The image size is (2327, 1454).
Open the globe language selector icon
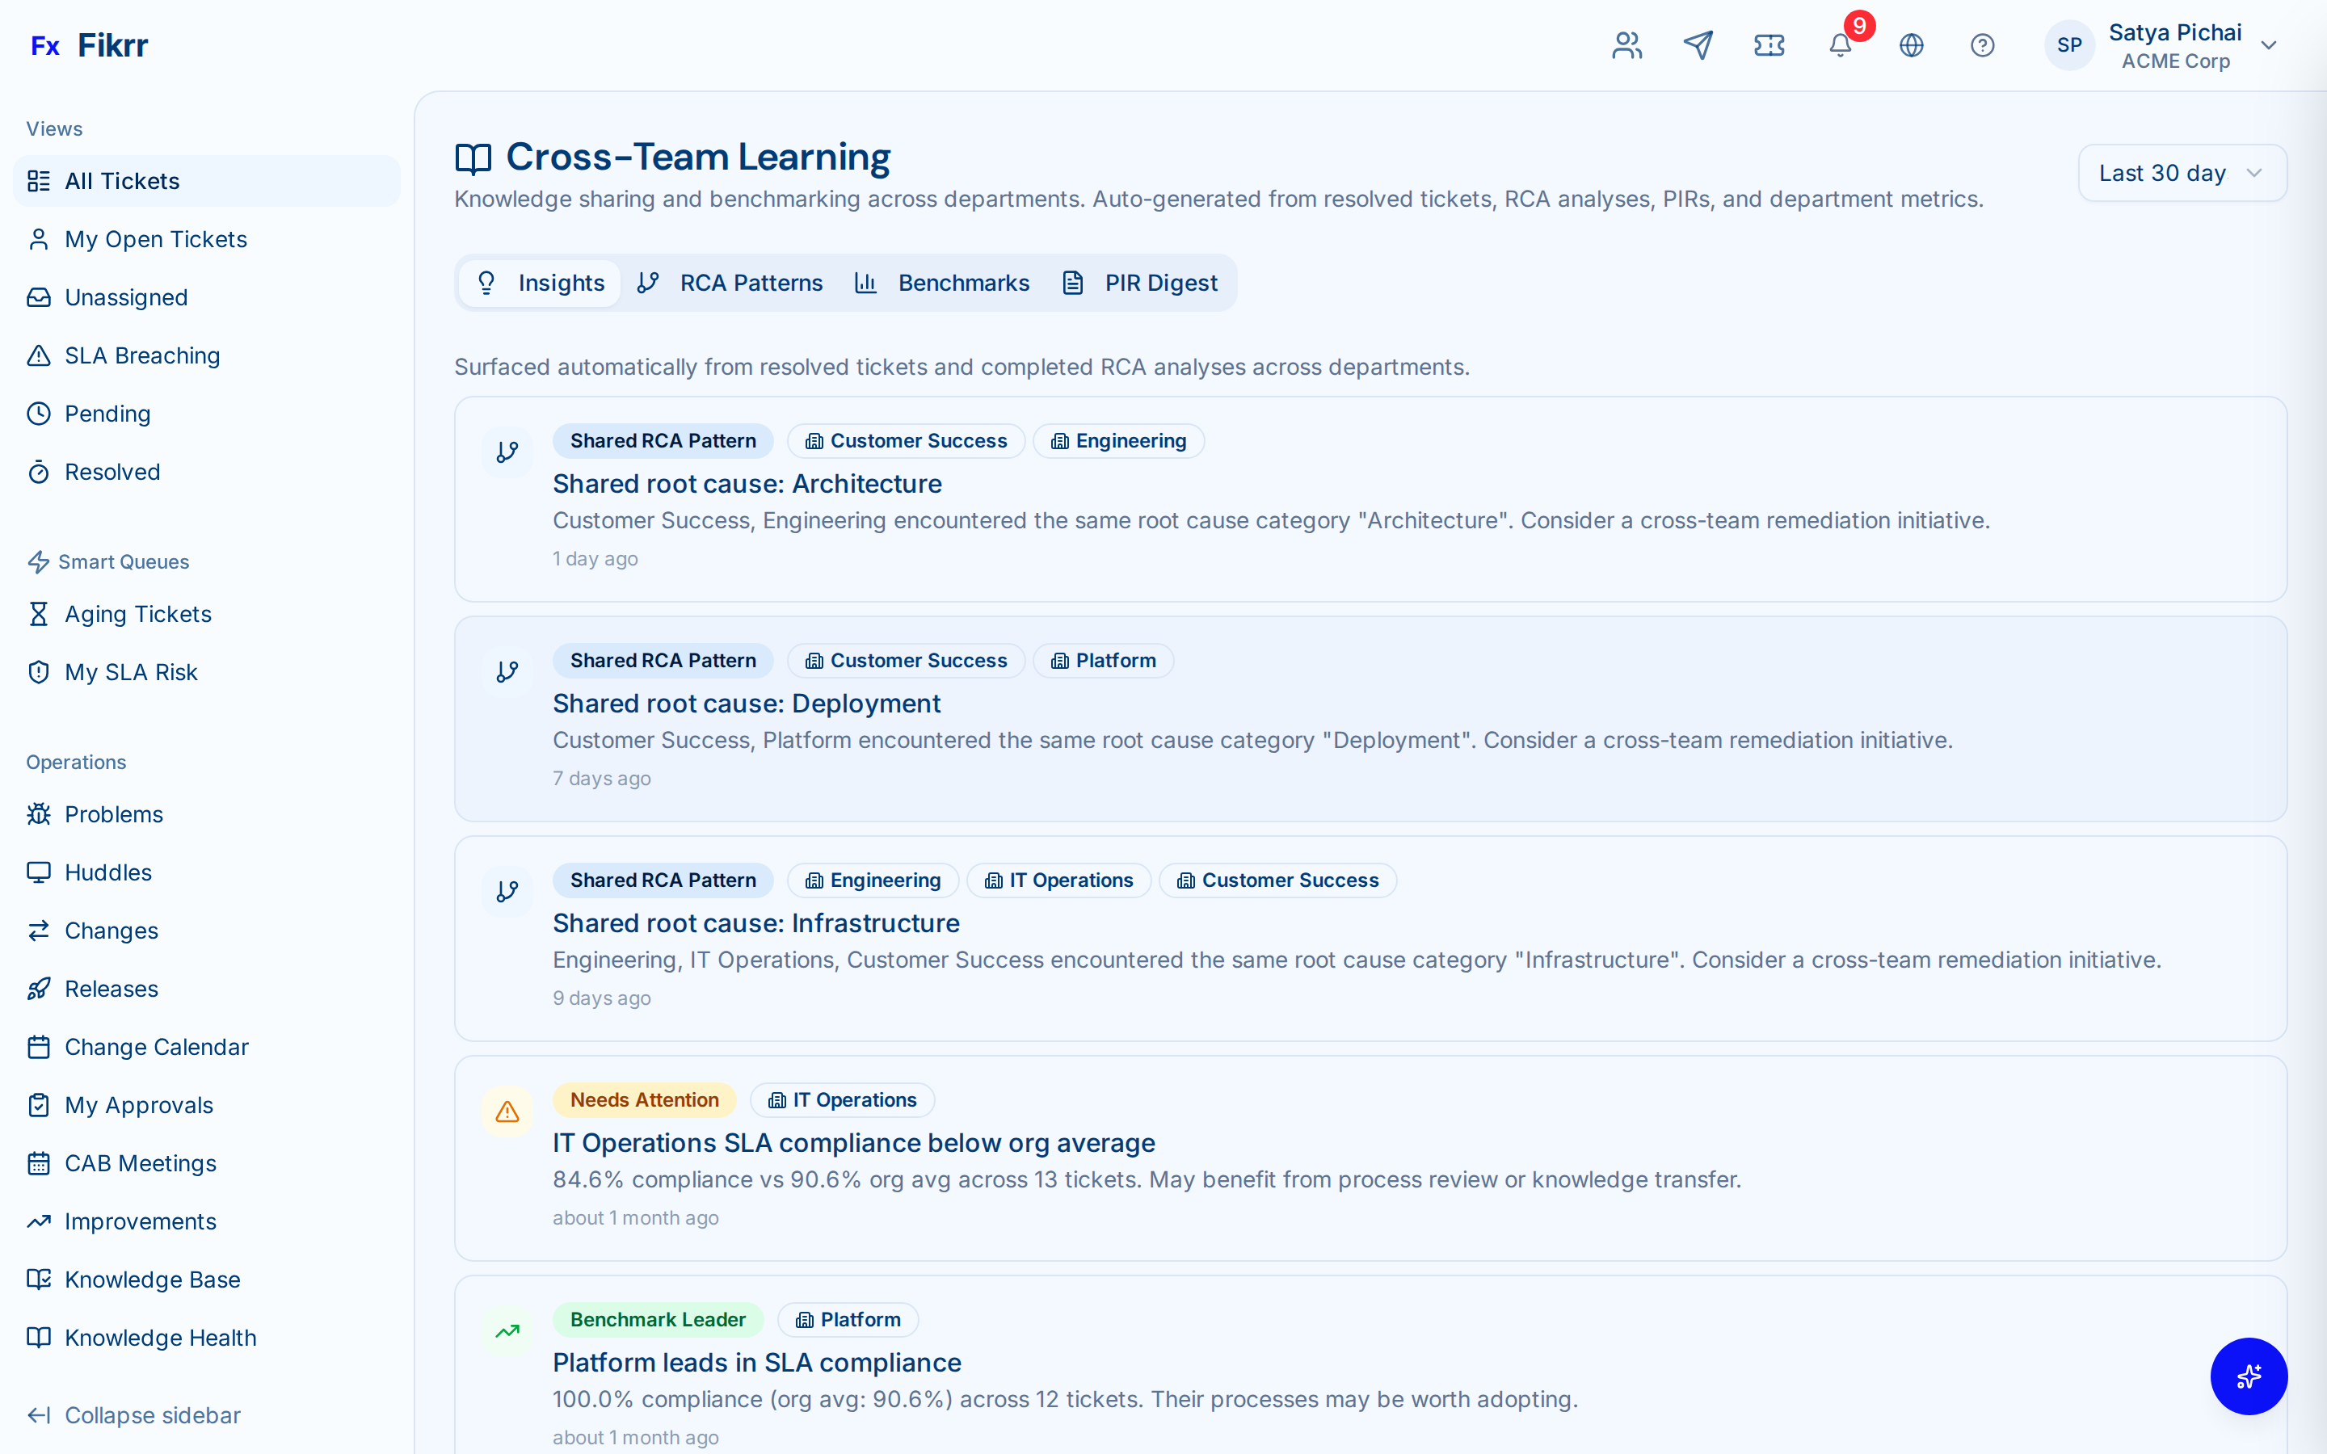(1912, 45)
